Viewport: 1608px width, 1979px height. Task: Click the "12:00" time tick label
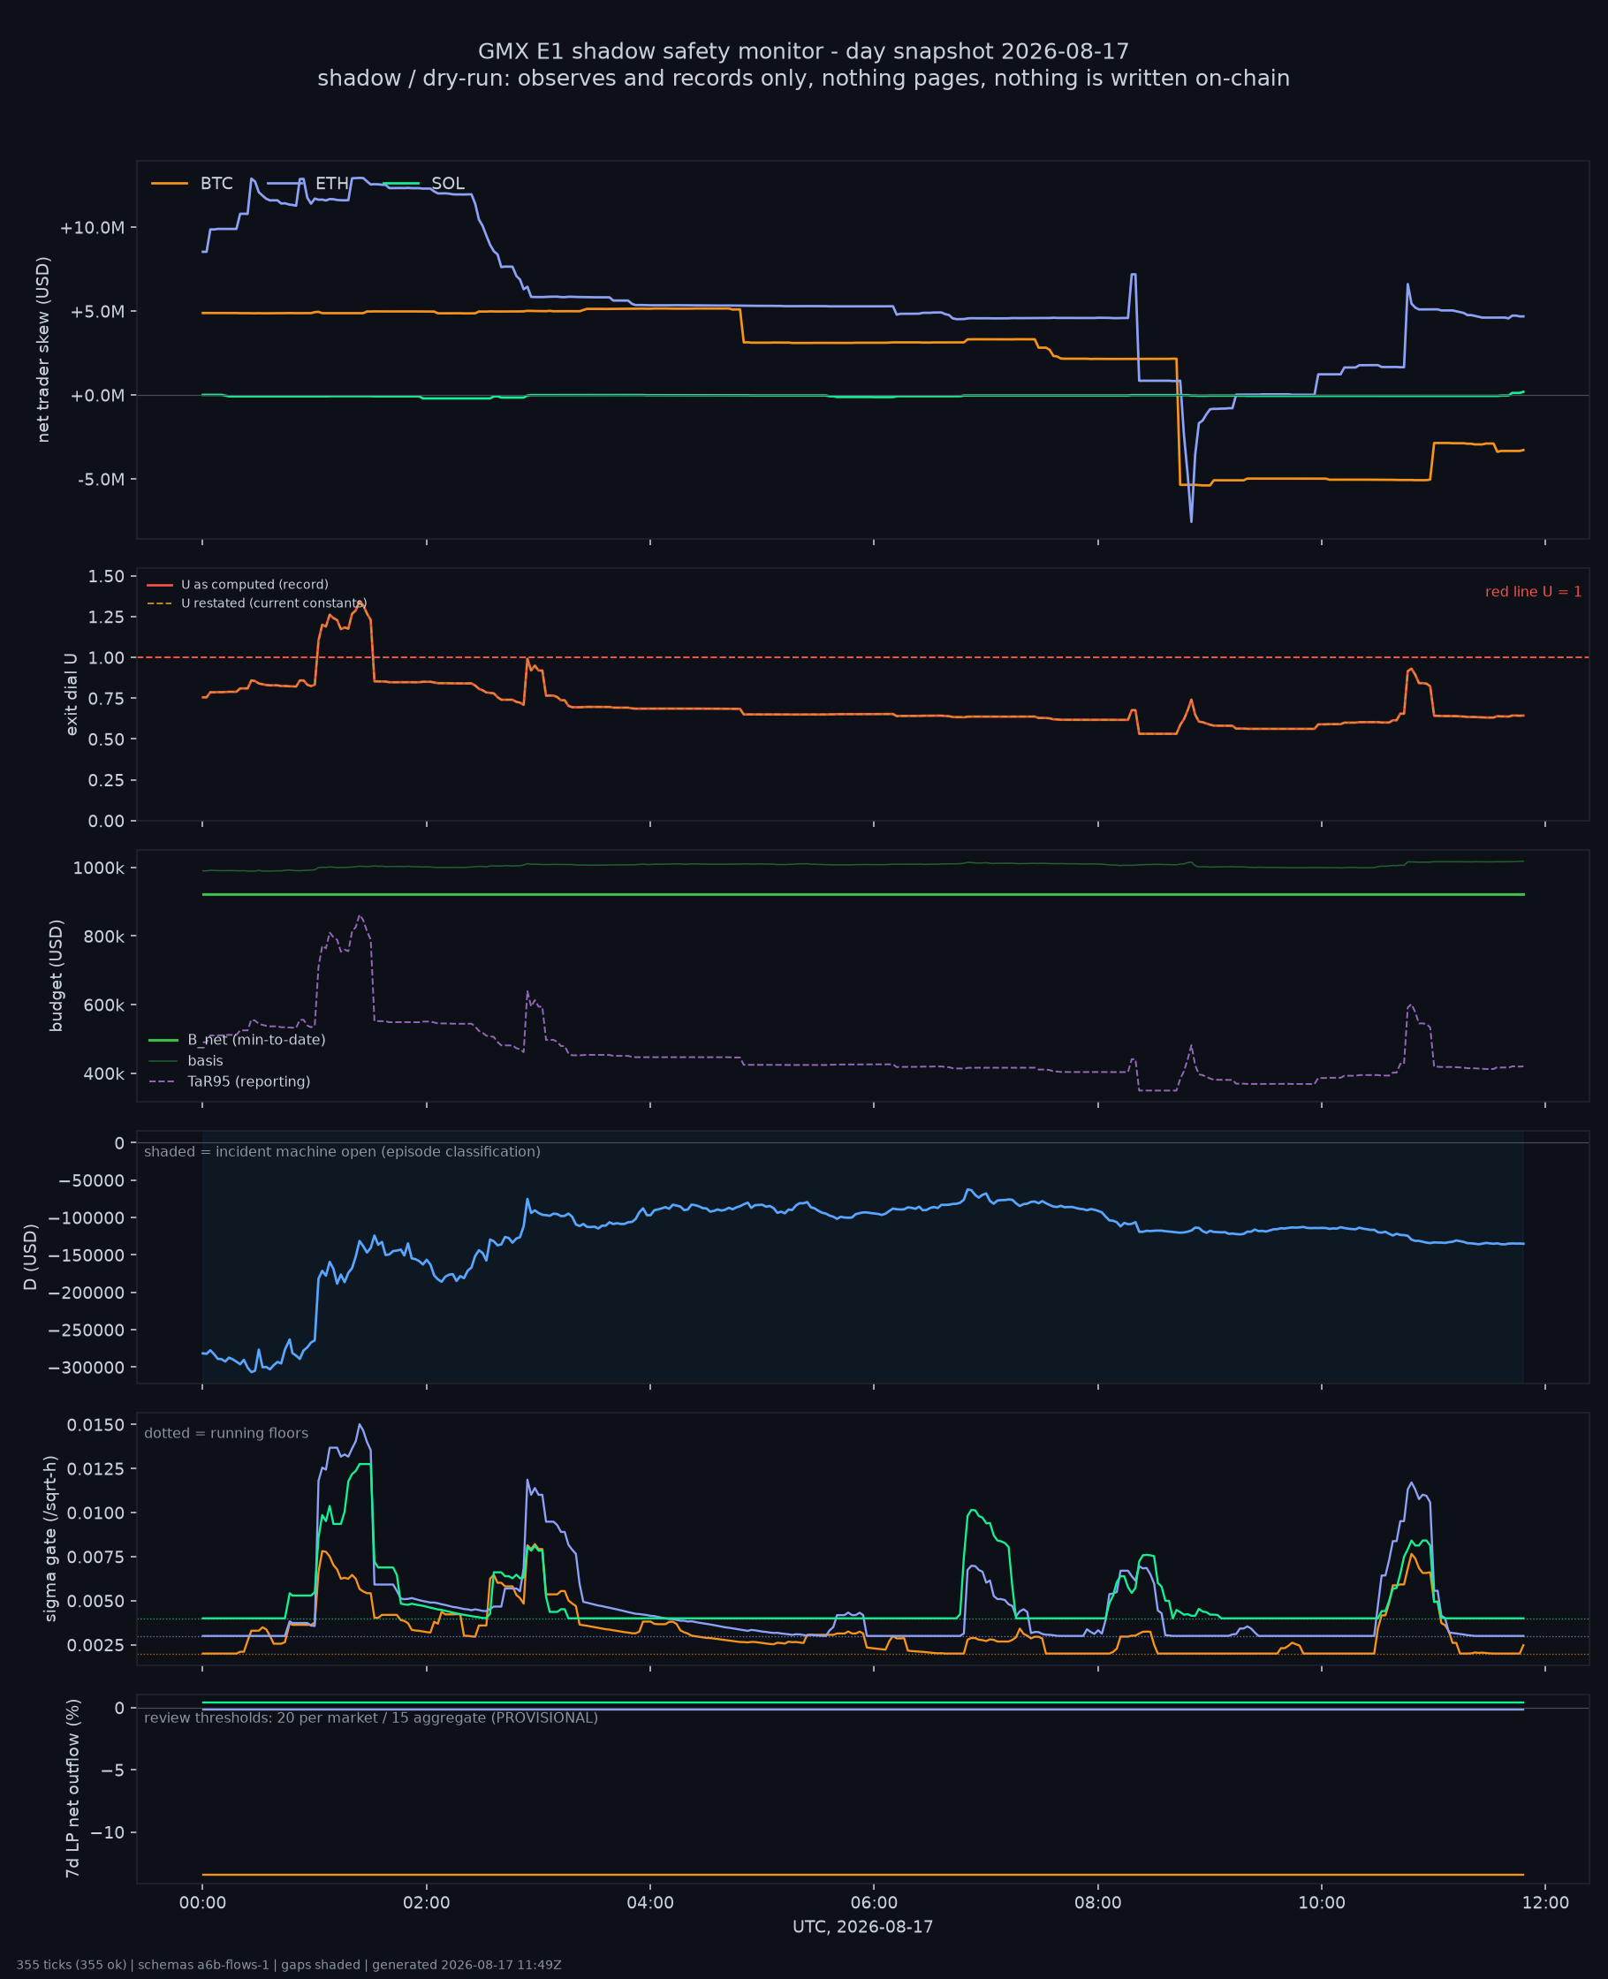tap(1546, 1903)
